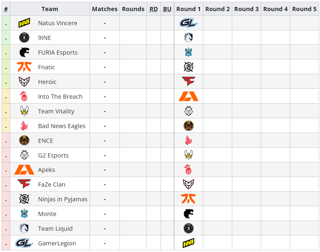Image resolution: width=320 pixels, height=252 pixels.
Task: Click GamerLegion logo in Round 1 column
Action: click(x=188, y=23)
